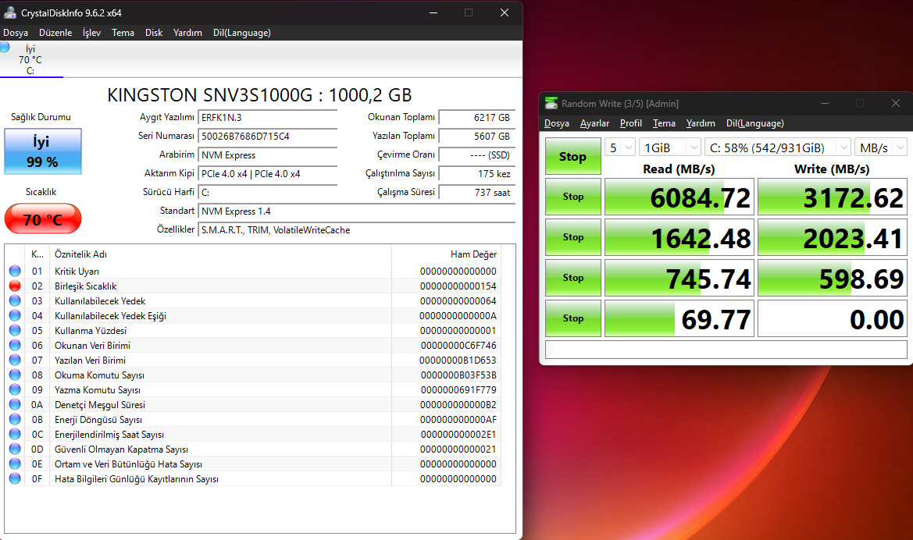Image resolution: width=913 pixels, height=540 pixels.
Task: Open Dosya menu in CrystalDiskInfo
Action: tap(16, 33)
